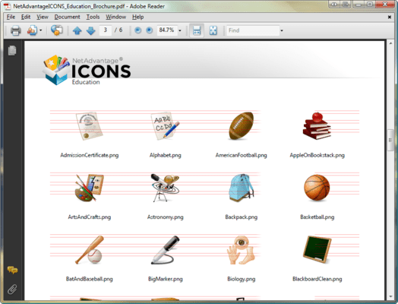This screenshot has width=398, height=304.
Task: Open the Window menu
Action: 115,17
